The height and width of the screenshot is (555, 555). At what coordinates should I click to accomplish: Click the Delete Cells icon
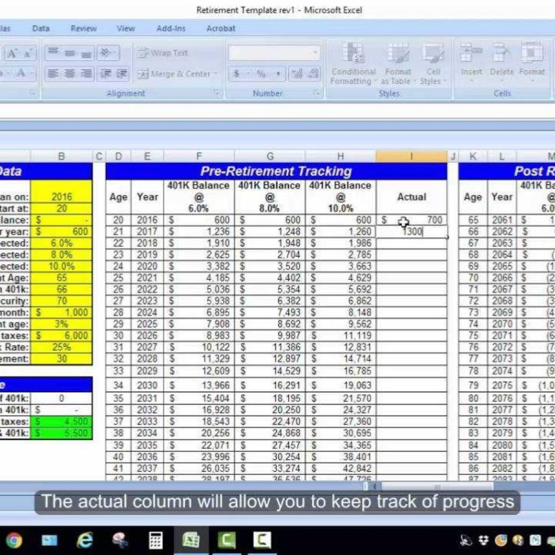click(x=502, y=51)
